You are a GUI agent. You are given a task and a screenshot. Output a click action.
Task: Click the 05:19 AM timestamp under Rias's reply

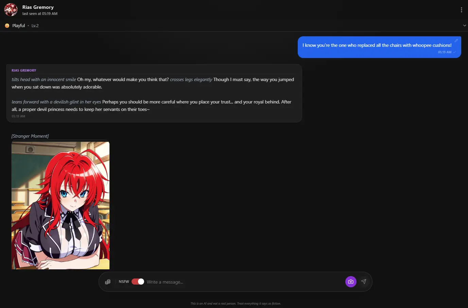pos(18,116)
